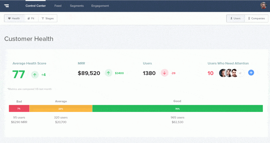Switch view to the Stages tab
The width and height of the screenshot is (270, 143).
[x=48, y=18]
